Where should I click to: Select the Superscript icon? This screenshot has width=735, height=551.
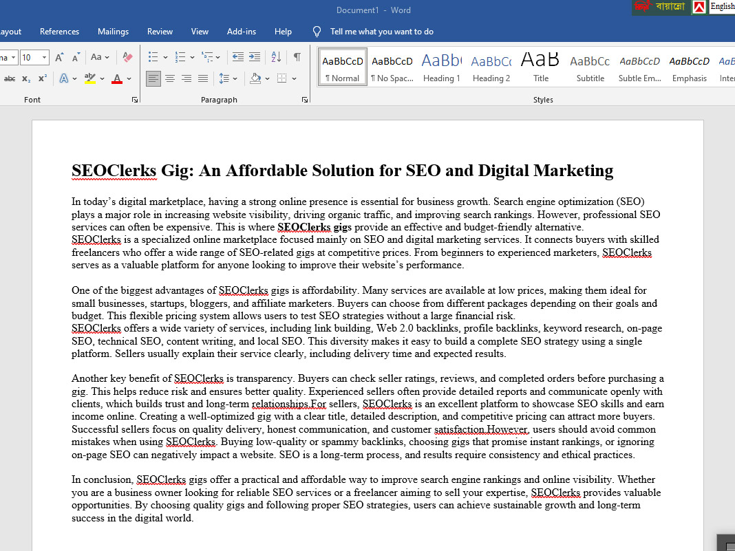42,78
